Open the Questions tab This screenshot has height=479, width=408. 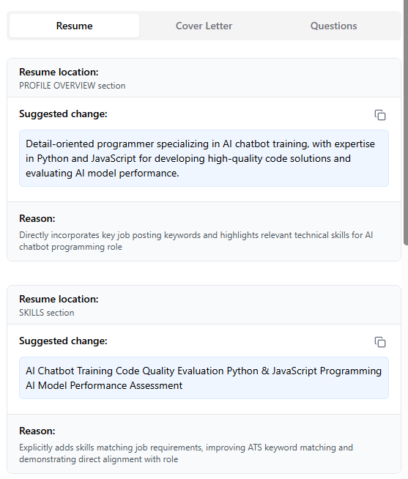333,26
